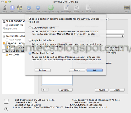131x113 pixels.
Task: Select decryptedFile.dmg in sidebar
Action: tap(14, 36)
